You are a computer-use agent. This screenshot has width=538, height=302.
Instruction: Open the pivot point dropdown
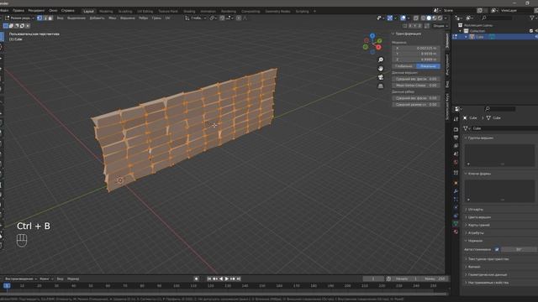213,18
